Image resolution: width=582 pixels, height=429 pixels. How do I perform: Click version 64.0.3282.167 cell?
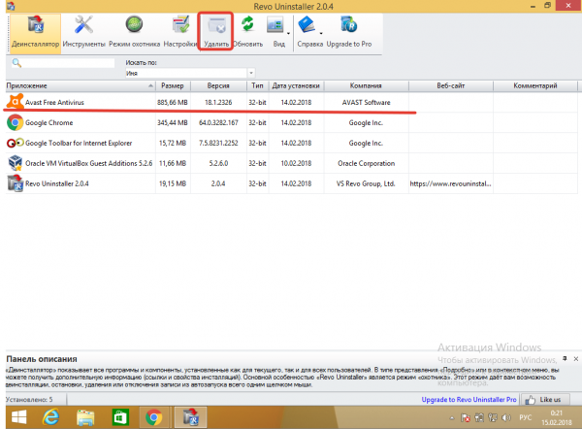(218, 122)
